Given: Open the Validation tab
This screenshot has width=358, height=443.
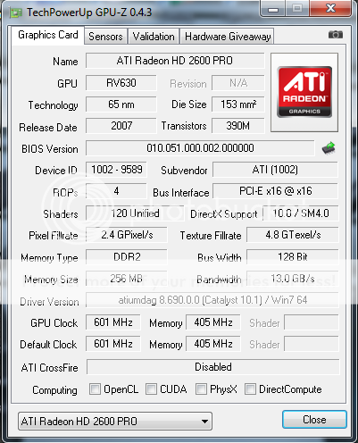Looking at the screenshot, I should [x=154, y=37].
